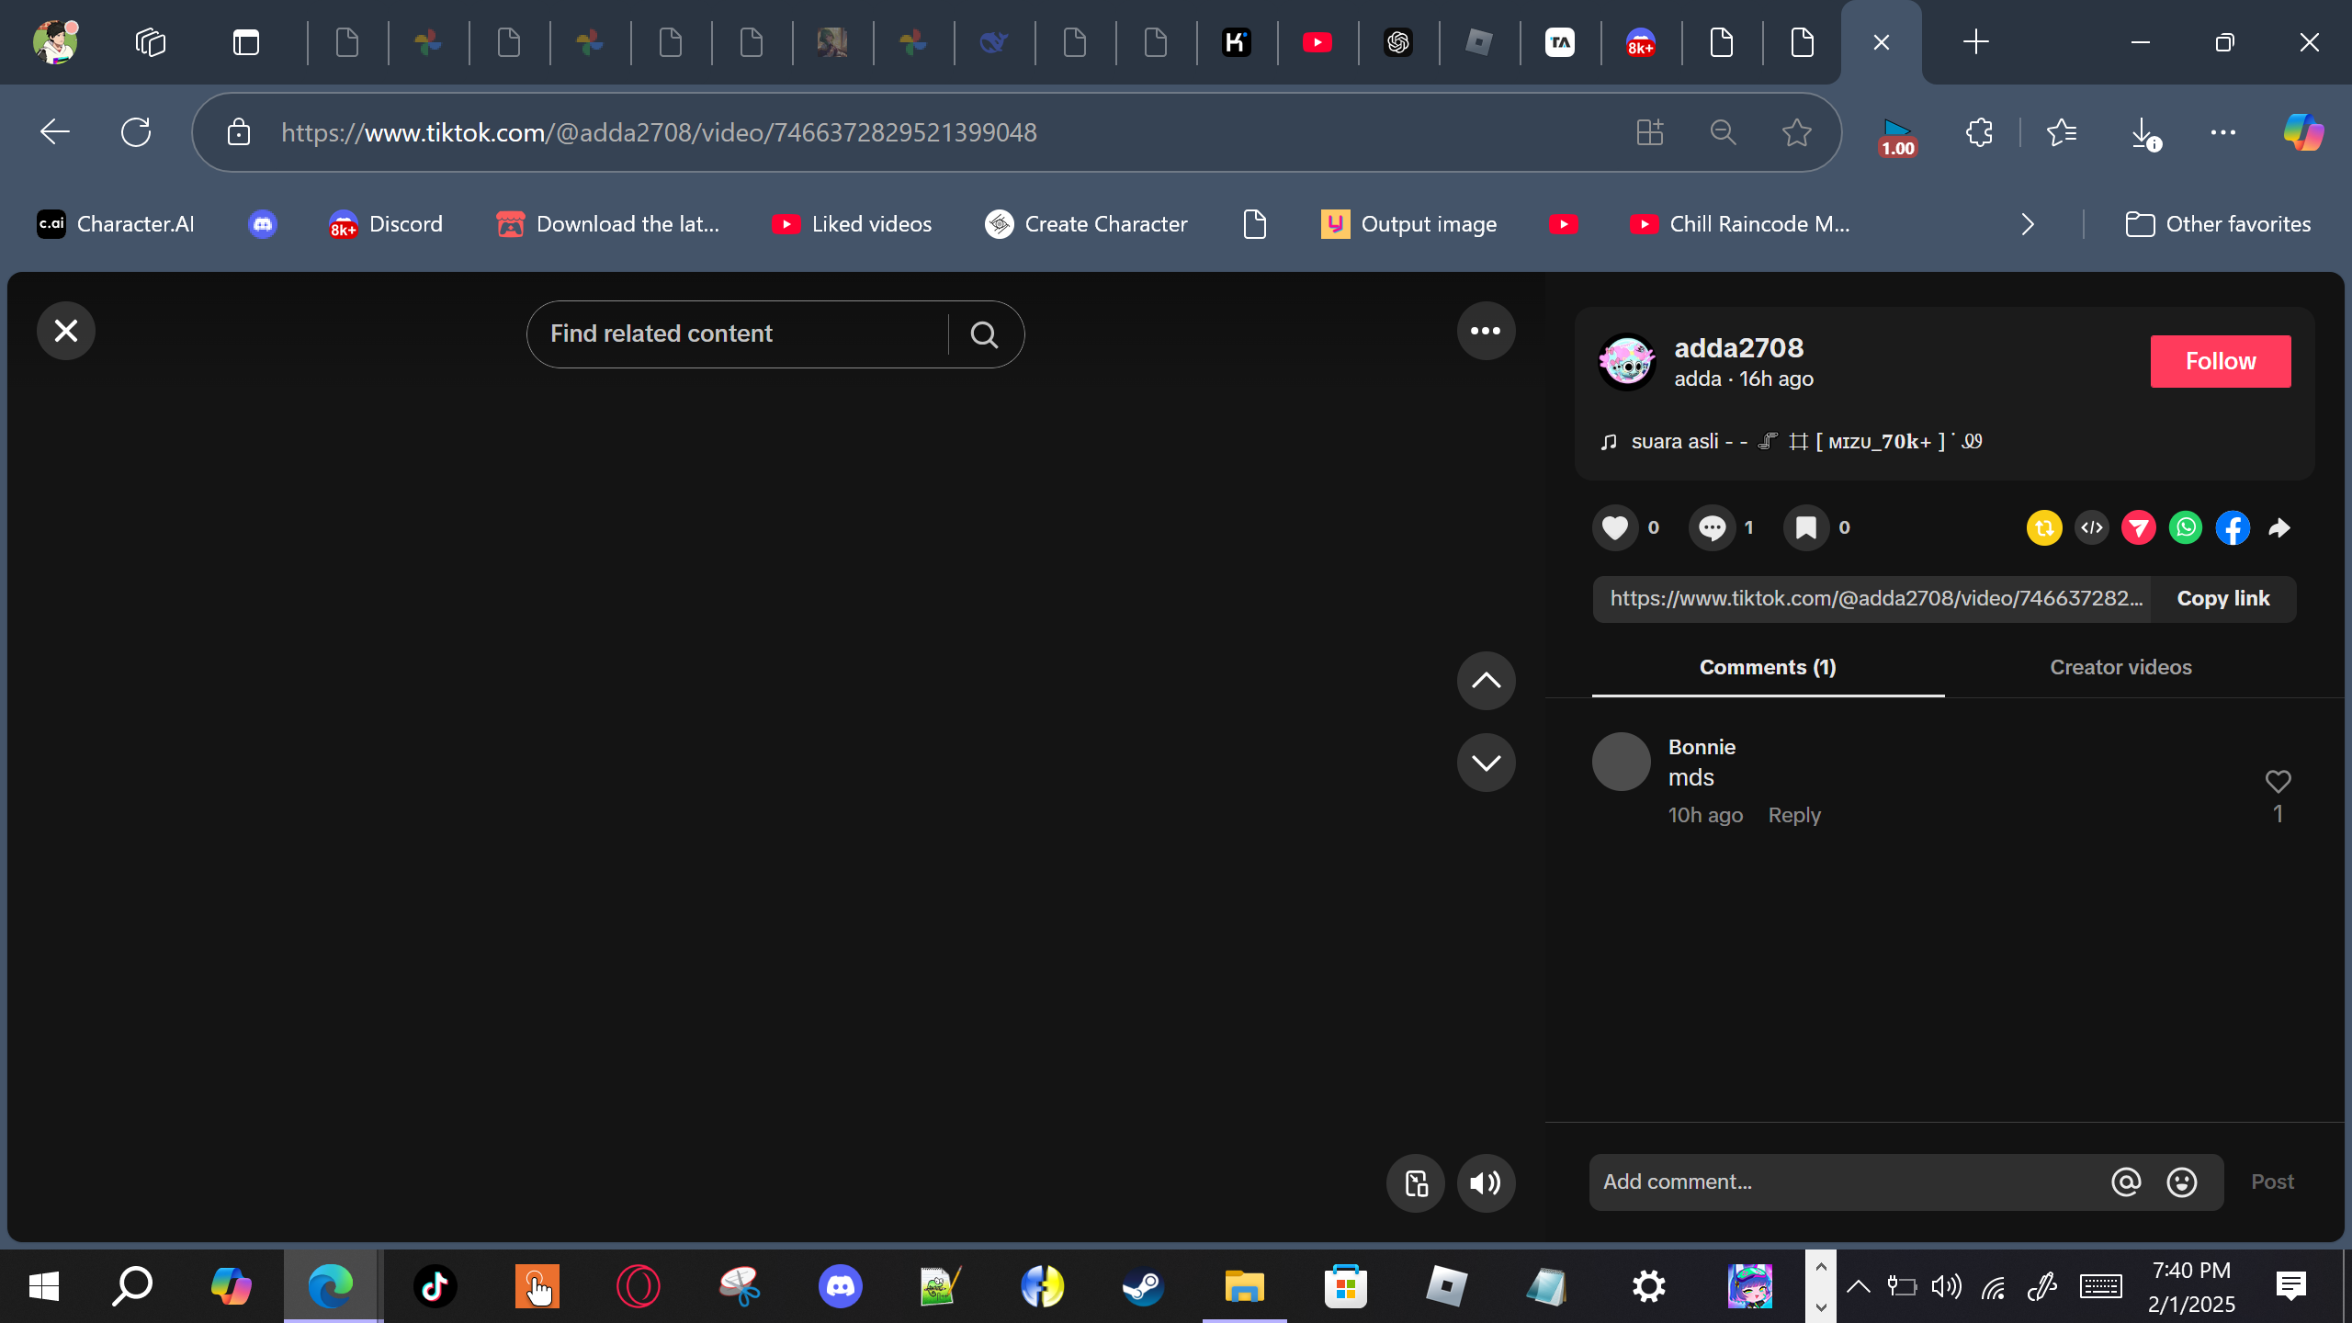Image resolution: width=2352 pixels, height=1323 pixels.
Task: Click the search magnifier in related content
Action: 984,334
